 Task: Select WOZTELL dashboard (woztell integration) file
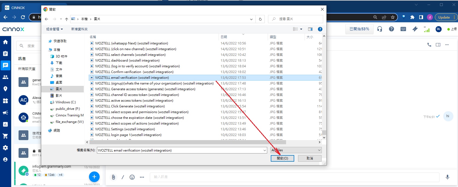(x=127, y=61)
